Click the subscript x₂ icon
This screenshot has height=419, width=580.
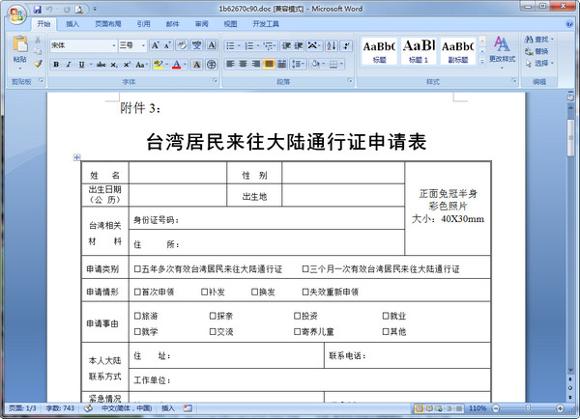[114, 65]
